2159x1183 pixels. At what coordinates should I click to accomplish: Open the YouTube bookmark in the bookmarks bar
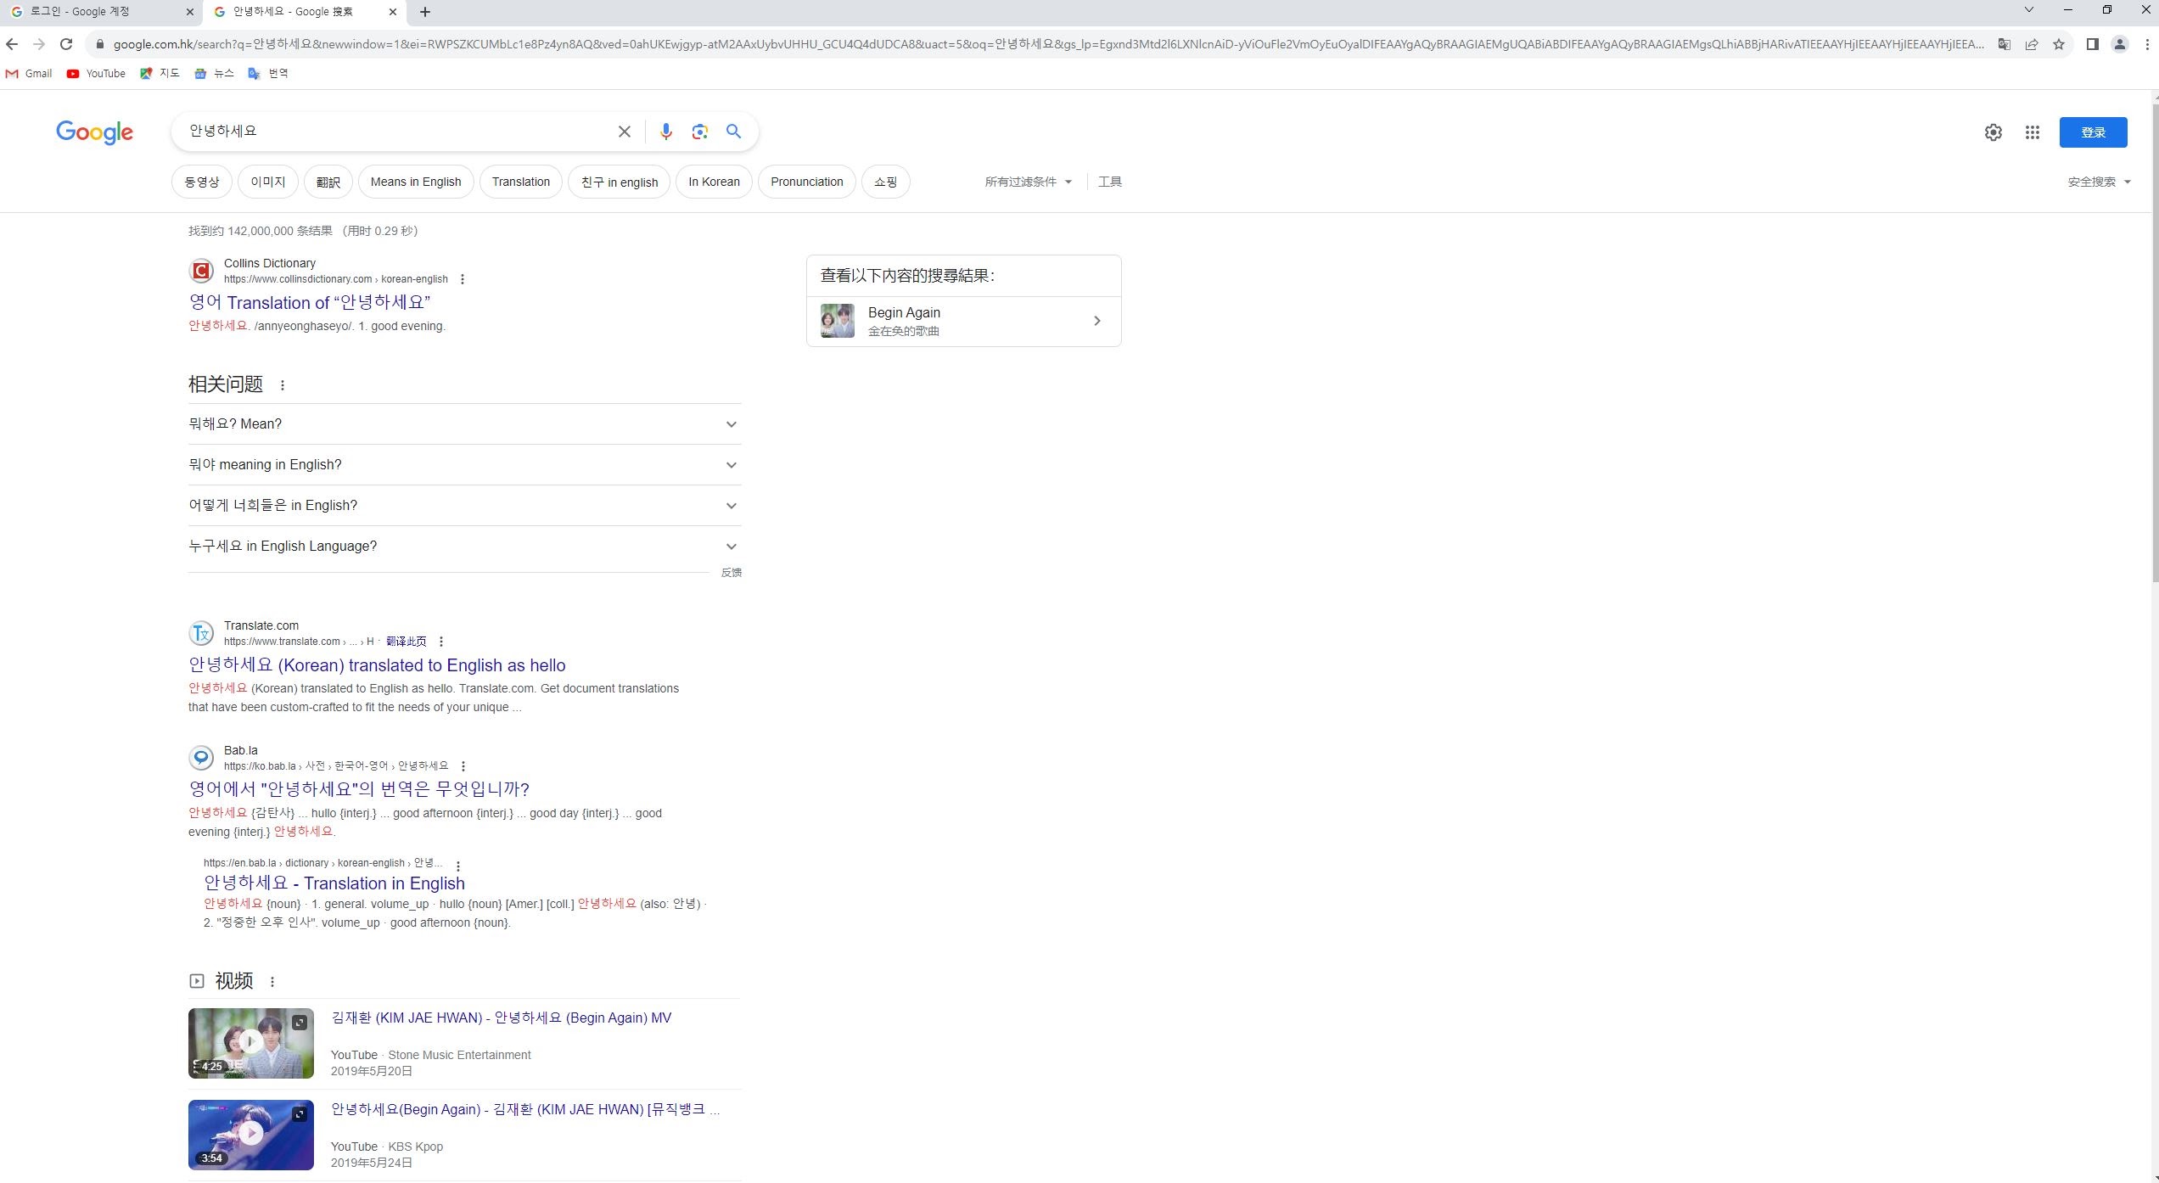point(96,73)
